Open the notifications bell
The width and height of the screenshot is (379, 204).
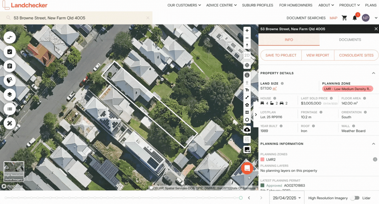[355, 18]
